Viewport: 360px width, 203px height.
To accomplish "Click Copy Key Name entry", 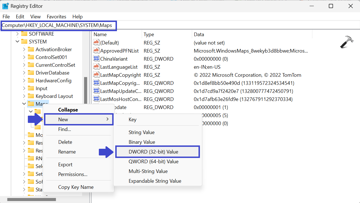I will tap(76, 187).
